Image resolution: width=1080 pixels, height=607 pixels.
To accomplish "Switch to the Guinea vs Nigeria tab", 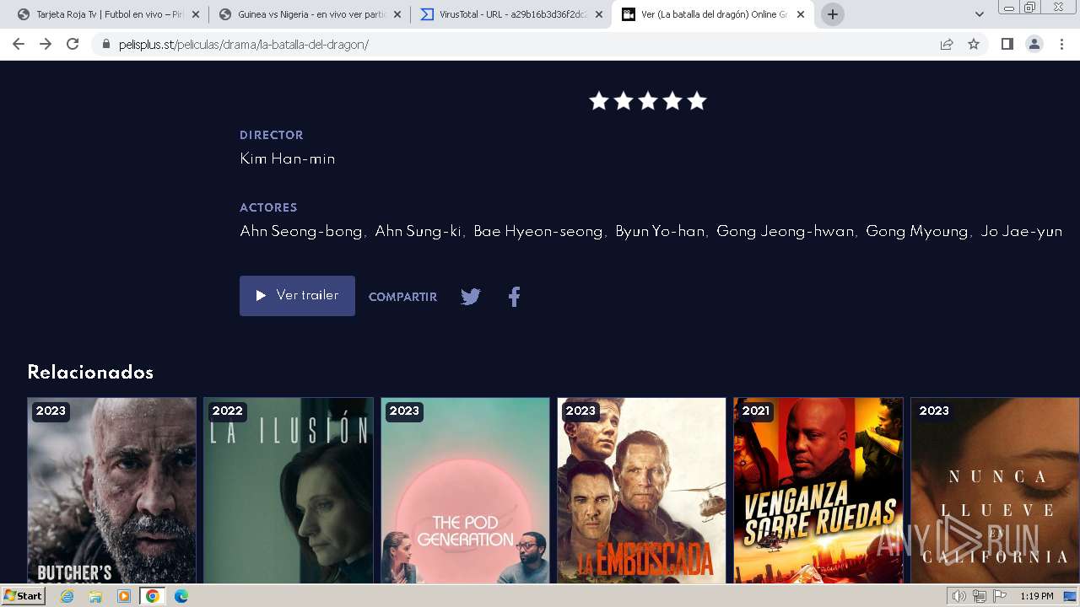I will pyautogui.click(x=309, y=14).
